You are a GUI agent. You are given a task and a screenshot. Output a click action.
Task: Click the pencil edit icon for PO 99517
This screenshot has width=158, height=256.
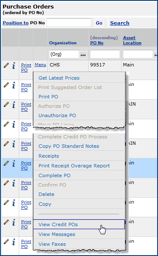pyautogui.click(x=6, y=66)
